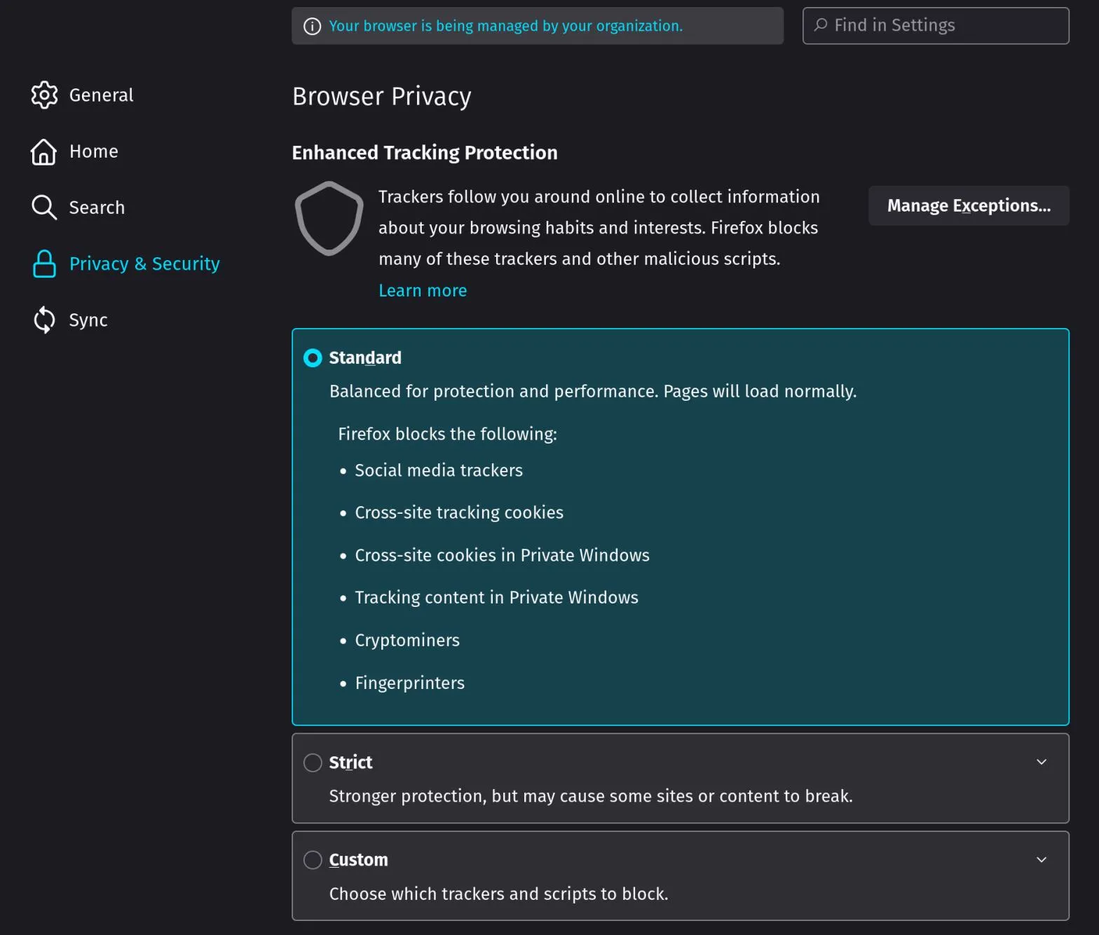Open Manage Exceptions dialog

968,205
